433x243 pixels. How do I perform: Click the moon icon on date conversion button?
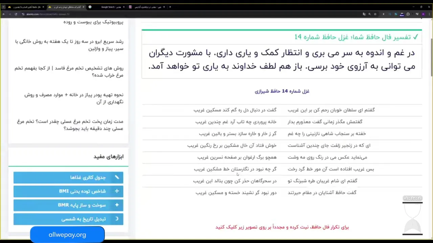(117, 219)
